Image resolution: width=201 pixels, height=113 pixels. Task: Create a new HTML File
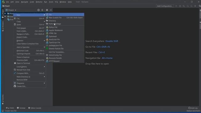click(65, 33)
